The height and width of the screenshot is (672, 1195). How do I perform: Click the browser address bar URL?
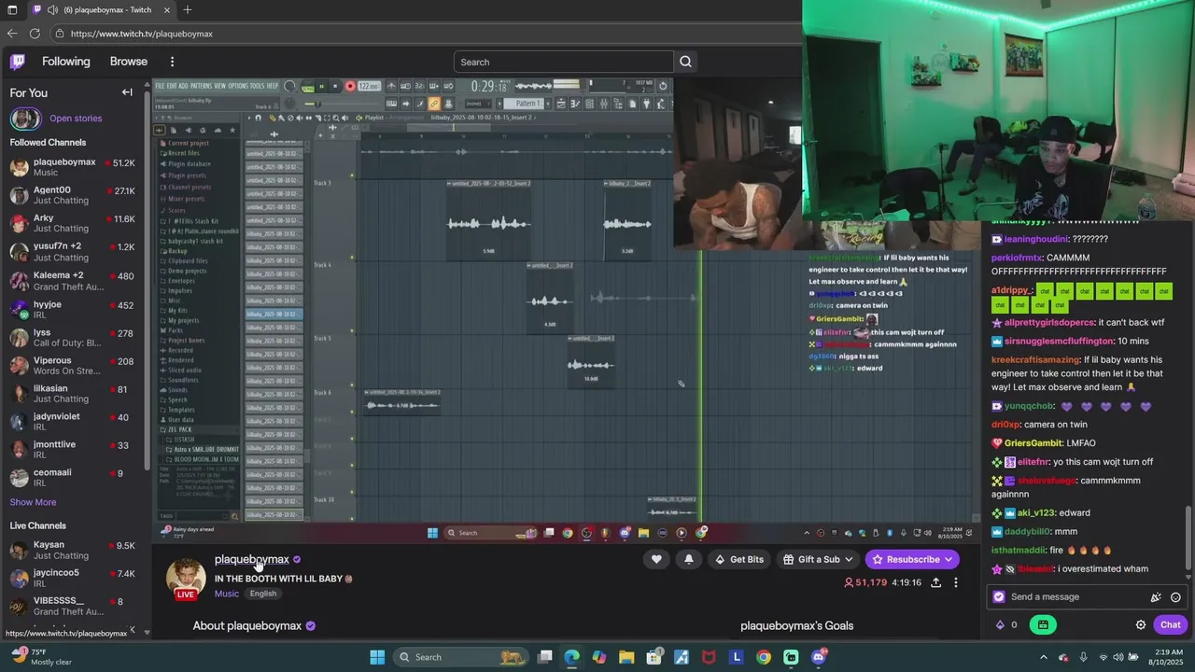(142, 34)
